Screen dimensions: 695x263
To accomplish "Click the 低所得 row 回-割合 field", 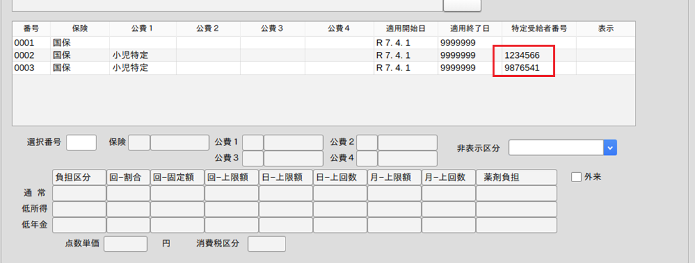I will [128, 209].
